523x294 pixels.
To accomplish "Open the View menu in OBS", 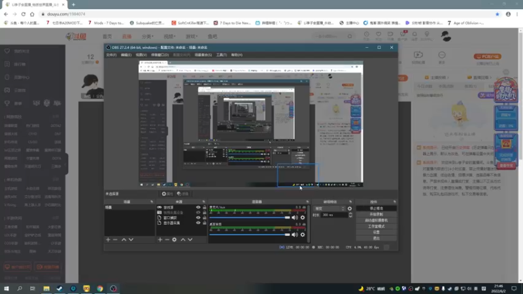I will (x=141, y=55).
